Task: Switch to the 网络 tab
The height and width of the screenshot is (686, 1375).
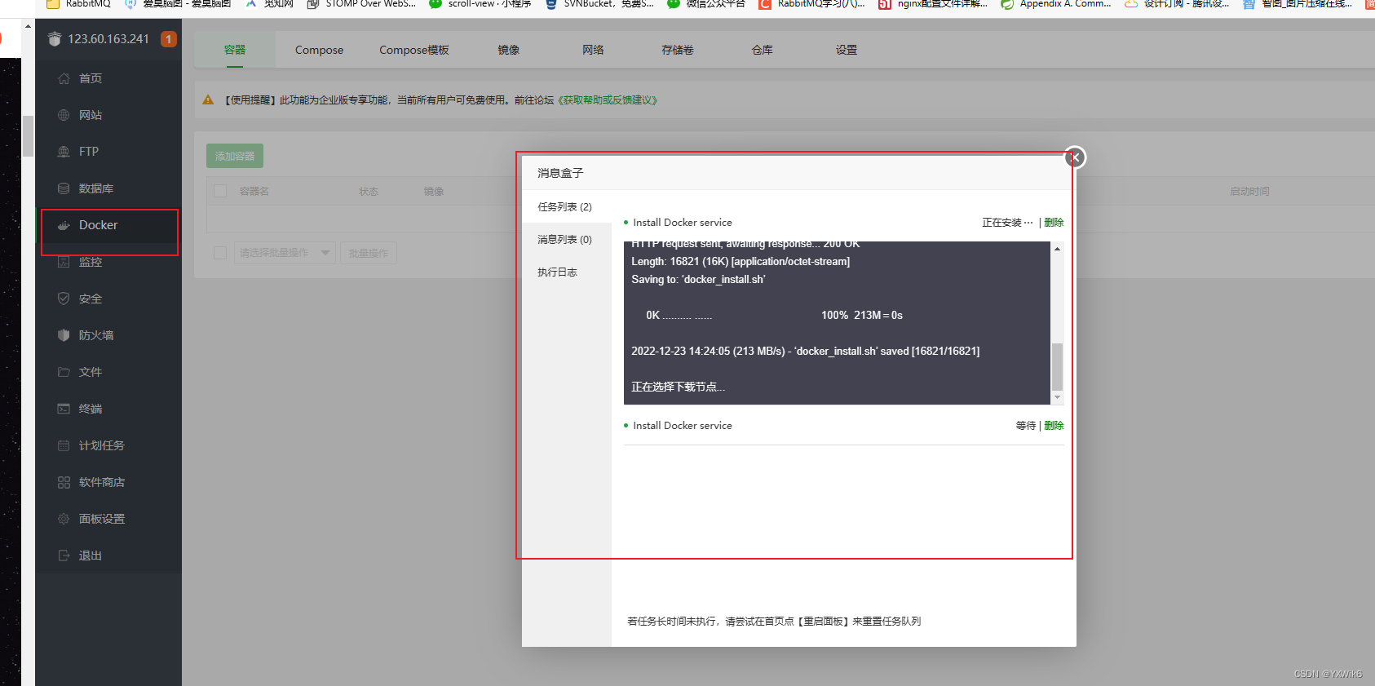Action: coord(593,50)
